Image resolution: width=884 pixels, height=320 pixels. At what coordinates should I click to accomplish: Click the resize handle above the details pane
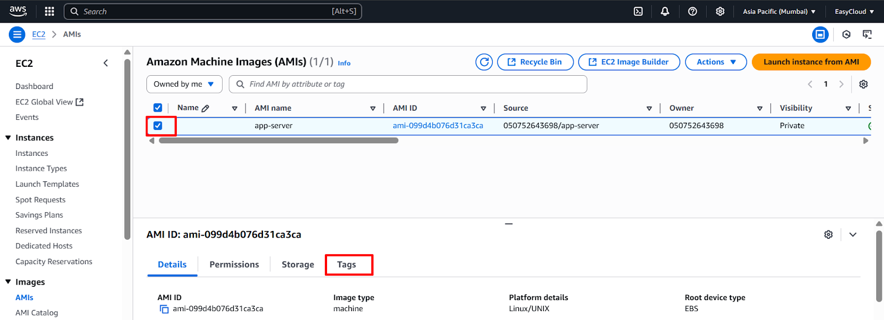coord(509,224)
